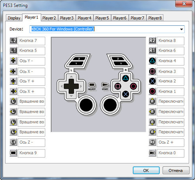Screen dimensions: 195x180
Task: Click the Кнопка 1 mapping field
Action: (170, 92)
